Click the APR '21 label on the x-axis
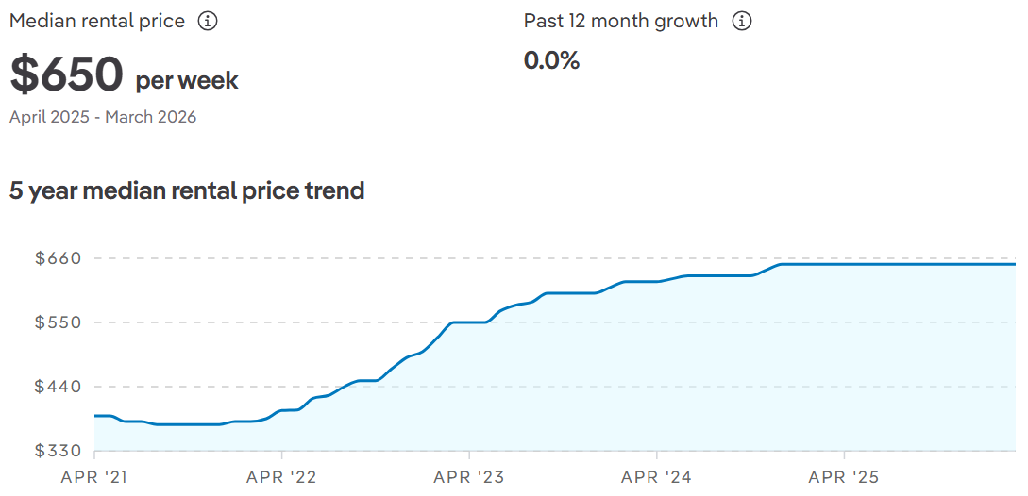Image resolution: width=1028 pixels, height=496 pixels. point(93,477)
